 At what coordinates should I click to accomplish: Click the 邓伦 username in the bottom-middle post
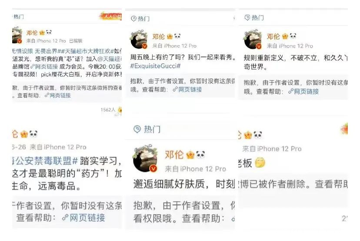[x=174, y=155]
